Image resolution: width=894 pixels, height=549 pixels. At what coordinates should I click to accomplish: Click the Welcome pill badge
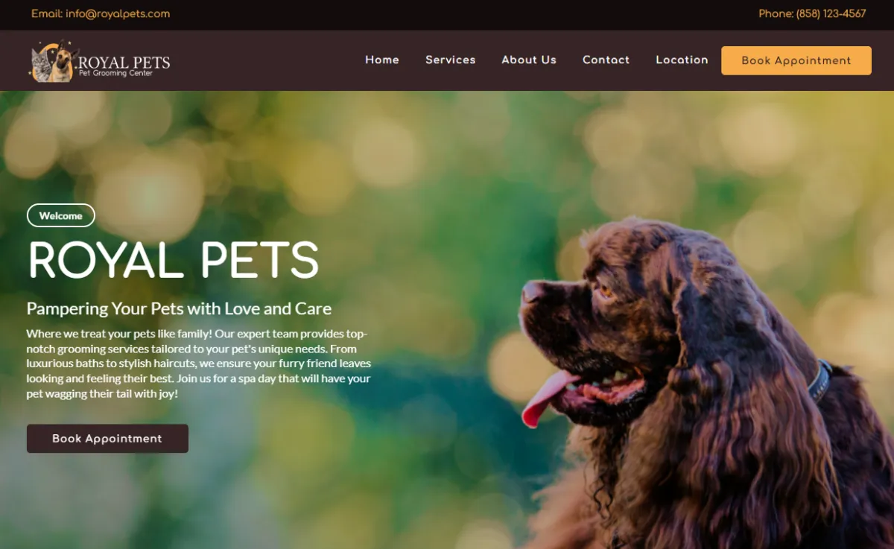pos(61,215)
